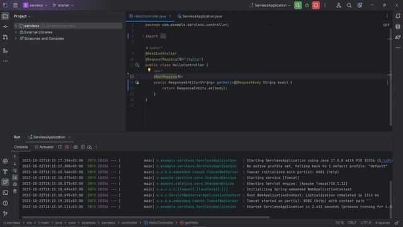Open editor tabs options menu
This screenshot has width=403, height=227.
point(387,16)
